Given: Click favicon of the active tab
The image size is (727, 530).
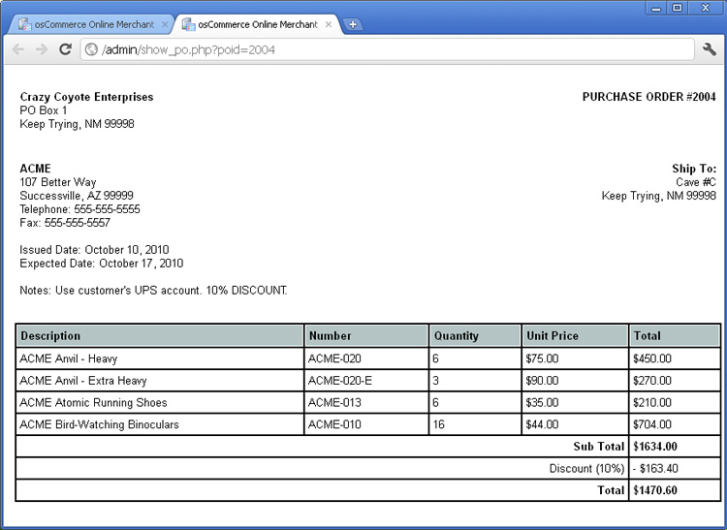Looking at the screenshot, I should click(x=188, y=24).
